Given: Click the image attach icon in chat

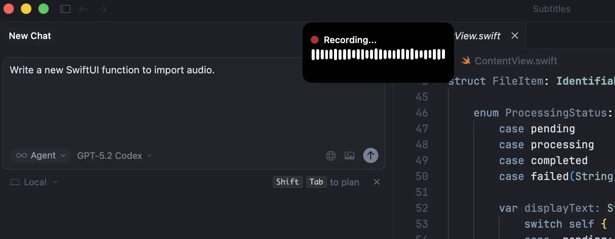Looking at the screenshot, I should tap(349, 155).
